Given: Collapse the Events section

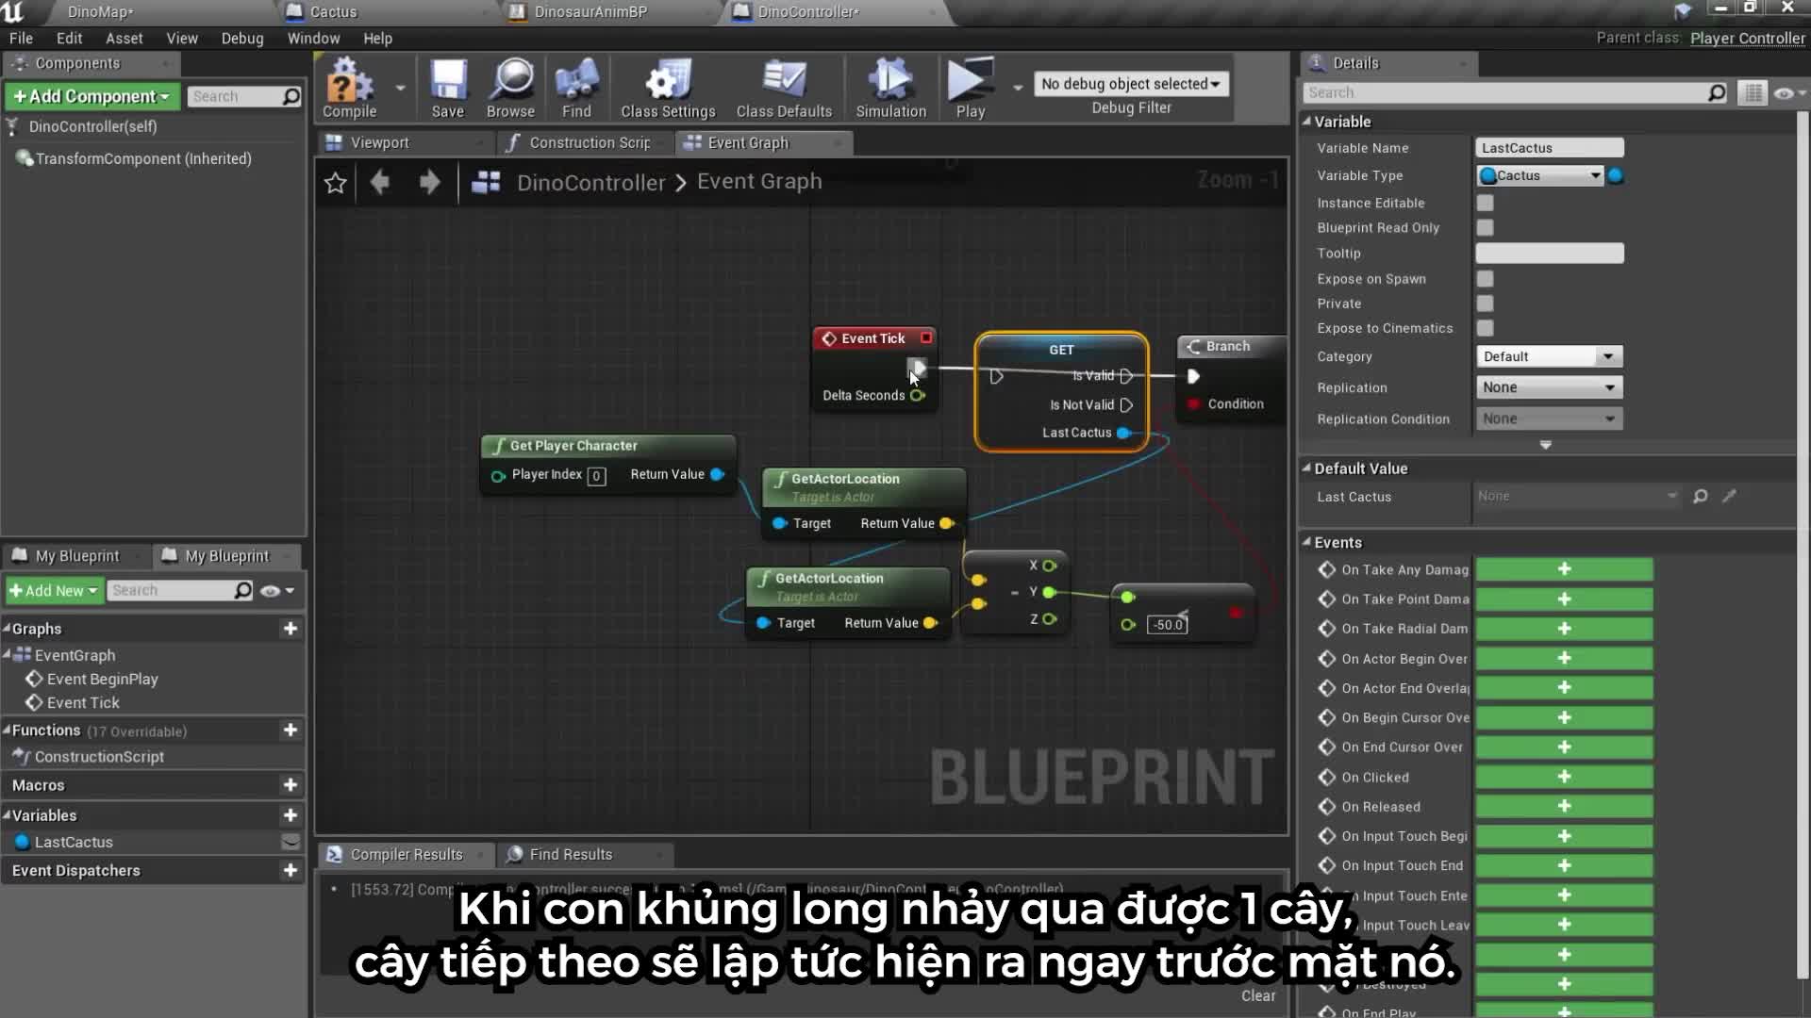Looking at the screenshot, I should [x=1306, y=542].
